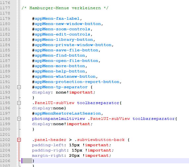Image resolution: width=189 pixels, height=167 pixels.
Task: Collapse the first .PanelUI-subView toolbarseparator fold marker
Action: 19,103
